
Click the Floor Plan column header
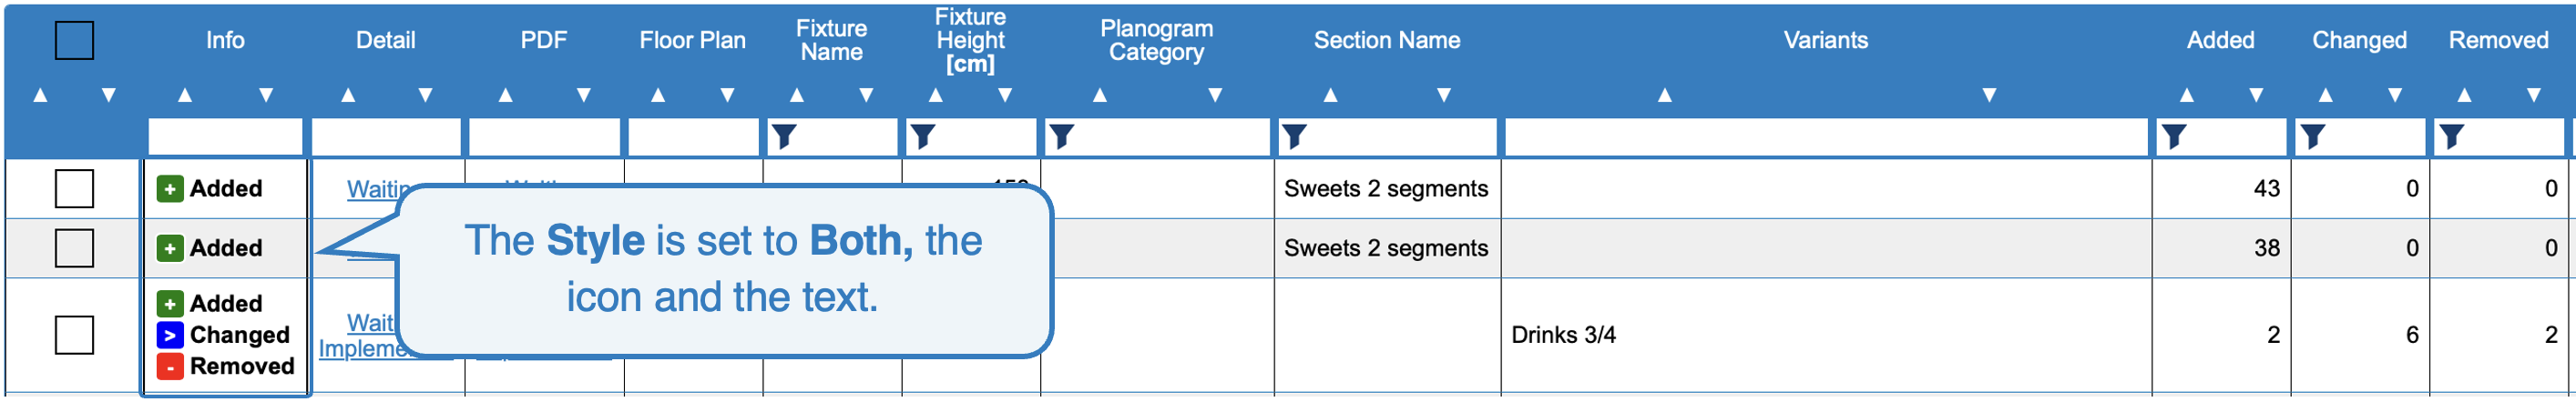(x=693, y=41)
